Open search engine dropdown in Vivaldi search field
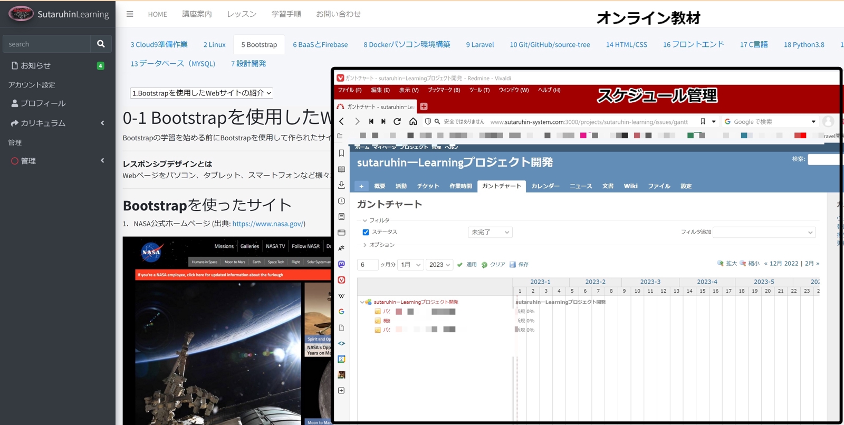844x425 pixels. (813, 122)
